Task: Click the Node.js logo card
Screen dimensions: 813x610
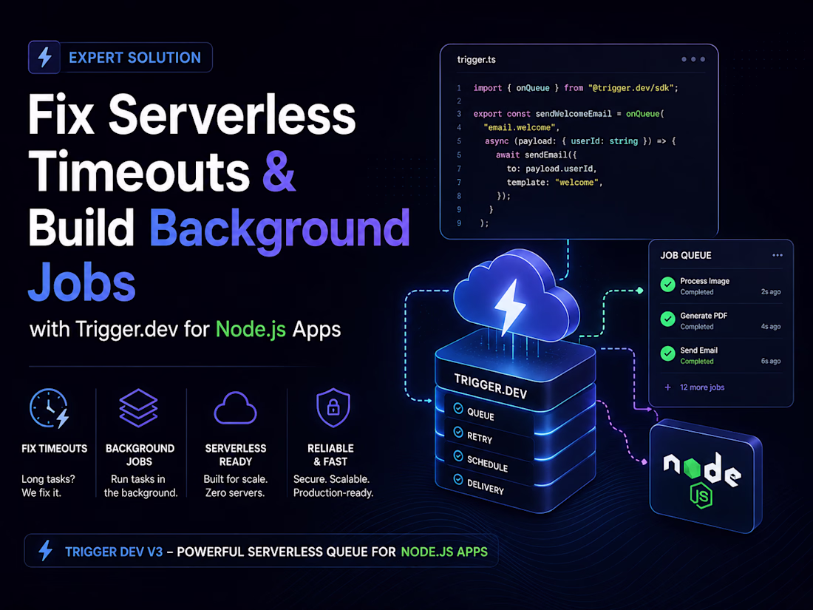Action: 705,476
